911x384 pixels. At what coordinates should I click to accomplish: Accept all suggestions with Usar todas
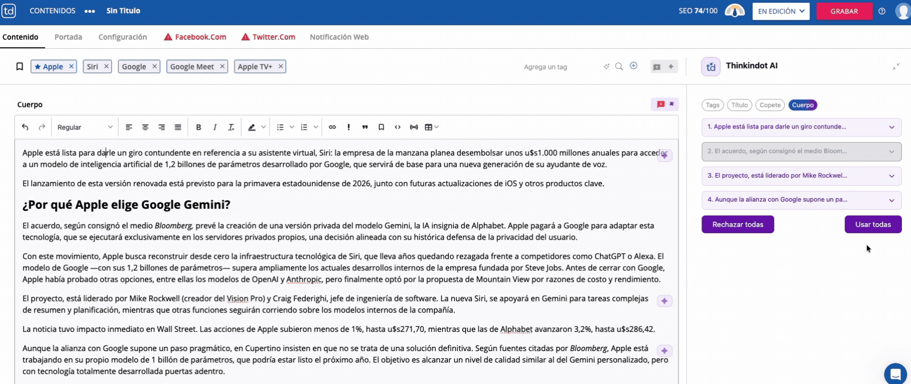point(873,224)
